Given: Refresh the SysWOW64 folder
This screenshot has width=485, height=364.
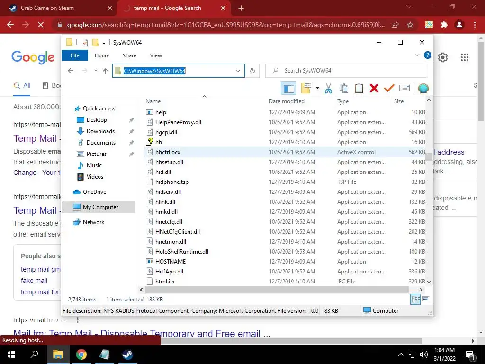Looking at the screenshot, I should (x=252, y=71).
